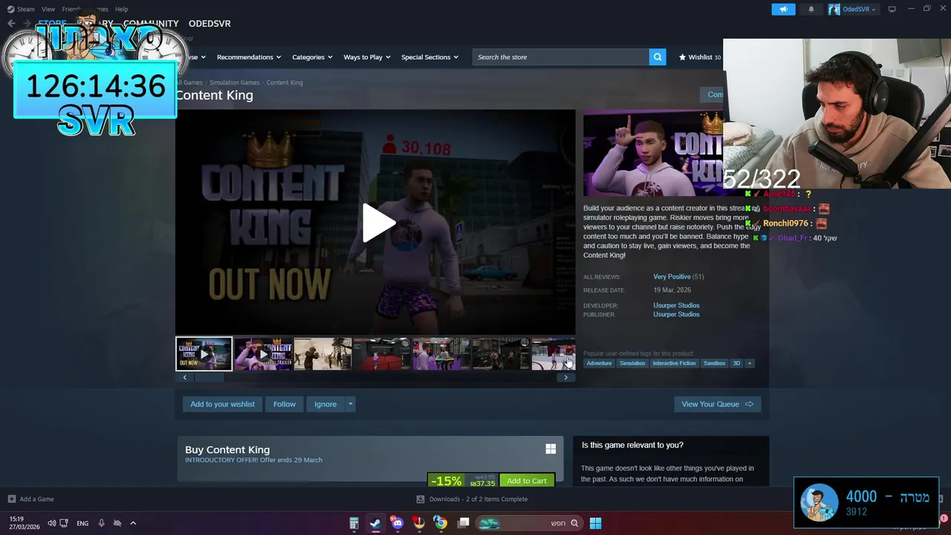The height and width of the screenshot is (535, 951).
Task: Switch ENG input language indicator
Action: 82,523
